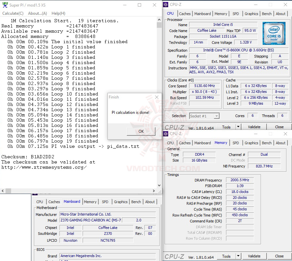Click Validate in top CPU-Z window
The image size is (292, 261).
click(x=254, y=127)
